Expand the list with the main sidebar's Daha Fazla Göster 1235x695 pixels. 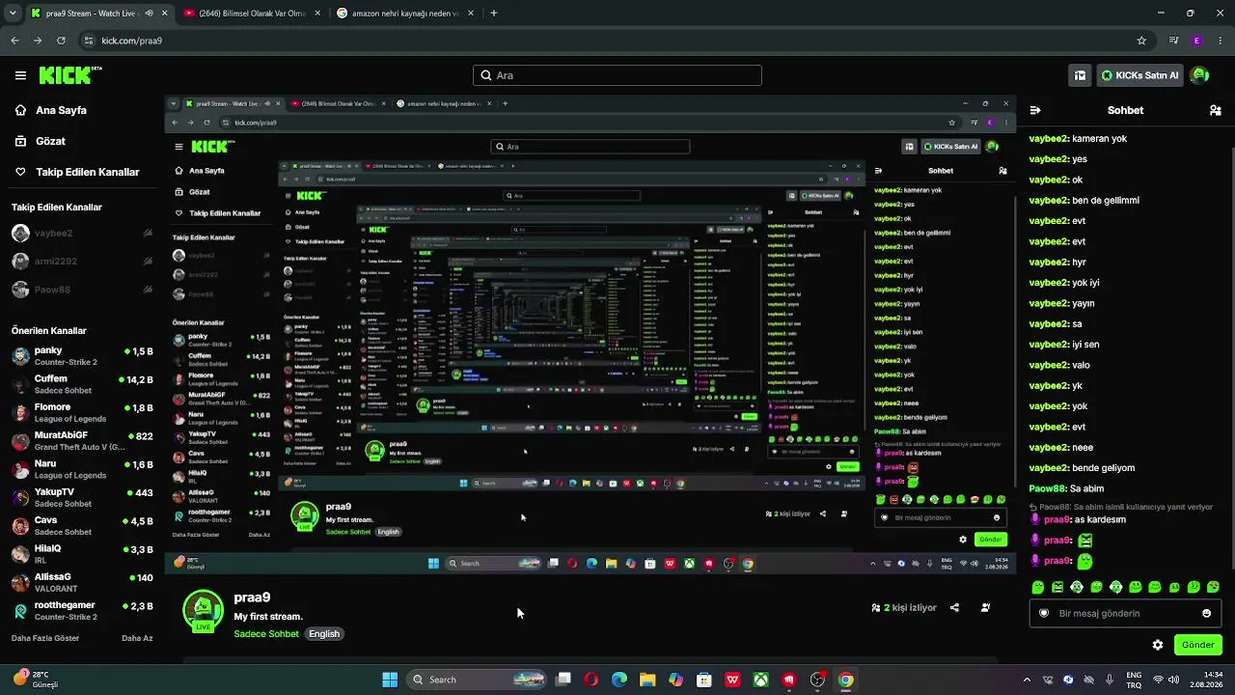click(45, 638)
